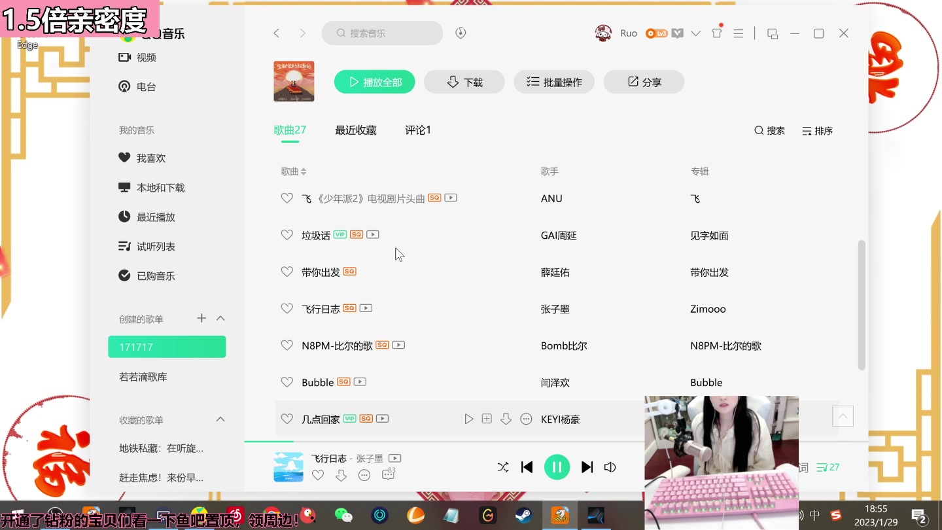Click the 分享 share button
Screen dimensions: 942x530
644,81
